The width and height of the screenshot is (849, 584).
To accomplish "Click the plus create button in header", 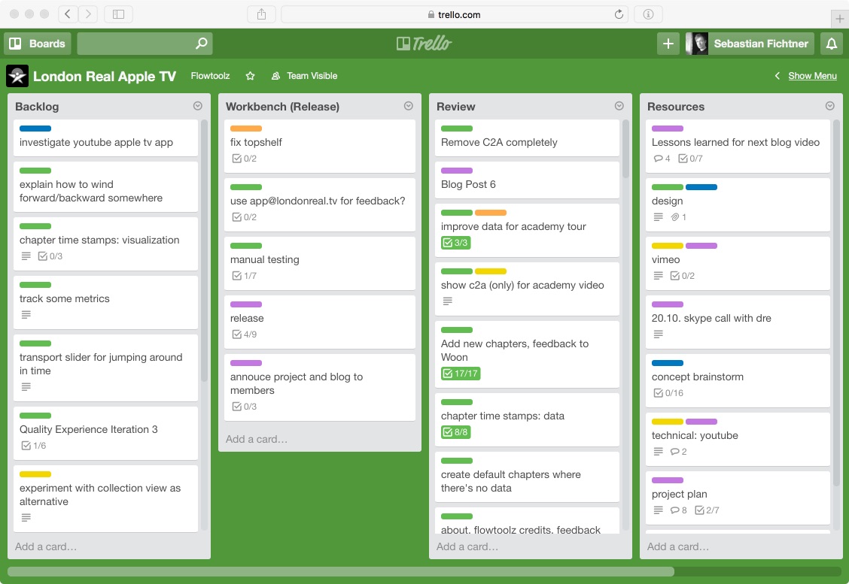I will [x=668, y=44].
